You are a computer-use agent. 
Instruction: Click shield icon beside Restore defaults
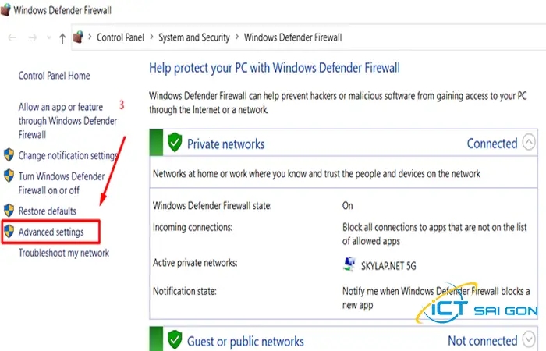(x=9, y=211)
